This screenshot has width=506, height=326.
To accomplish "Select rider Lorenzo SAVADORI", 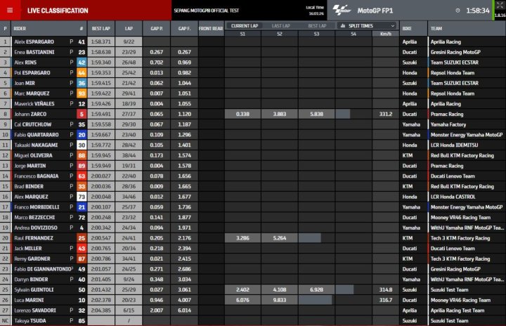I will click(35, 310).
